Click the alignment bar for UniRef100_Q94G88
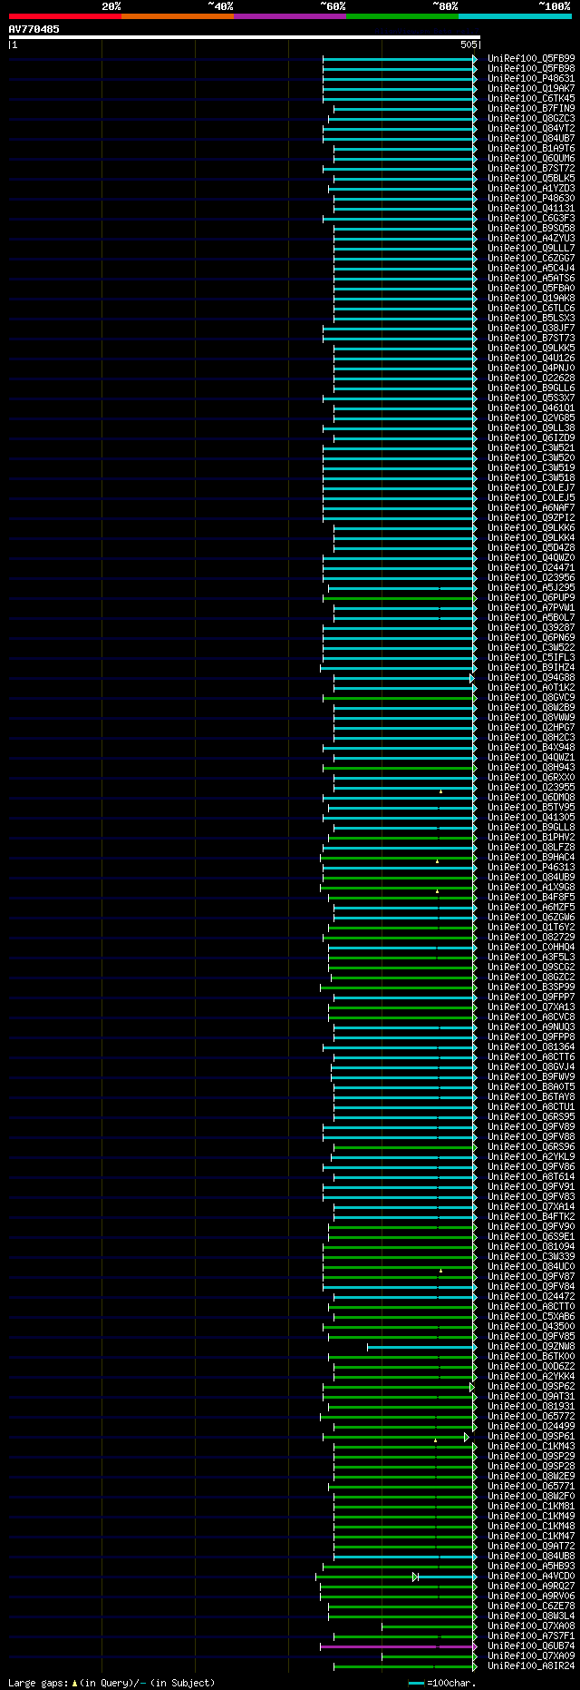580x1690 pixels. coord(403,677)
